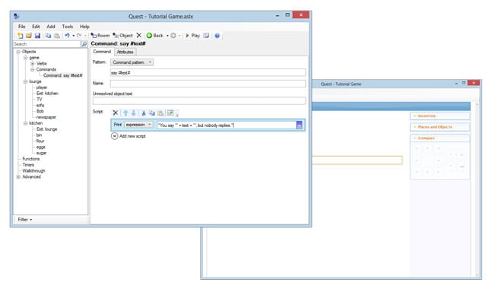Pop out script editor icon
The width and height of the screenshot is (502, 289).
170,113
